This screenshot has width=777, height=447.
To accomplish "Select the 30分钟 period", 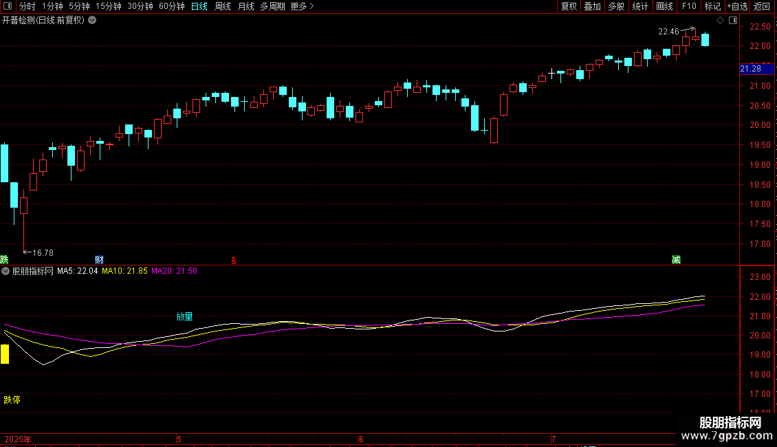I will [140, 6].
